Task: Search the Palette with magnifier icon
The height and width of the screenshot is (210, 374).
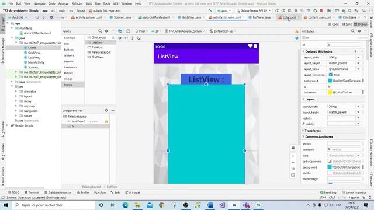Action: pos(100,31)
